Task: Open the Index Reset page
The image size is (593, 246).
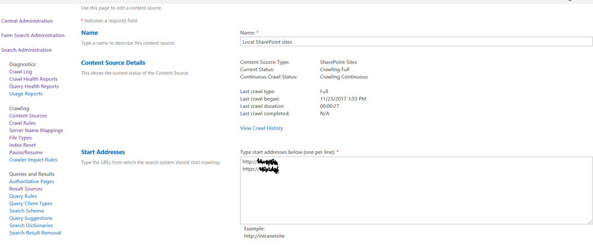Action: pos(23,145)
